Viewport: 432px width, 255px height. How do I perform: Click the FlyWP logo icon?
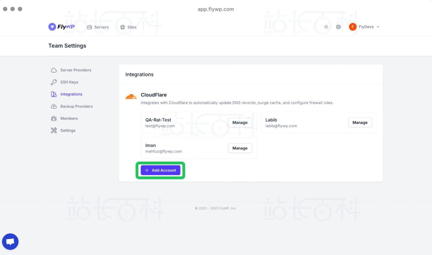click(x=52, y=27)
